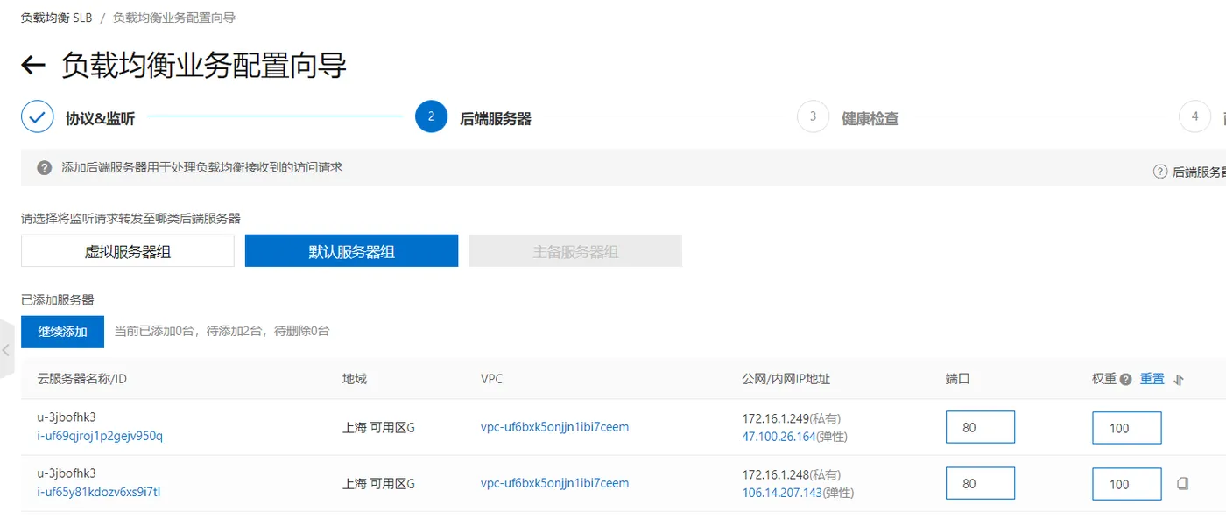
Task: Choose the 默认服务器组 option
Action: pos(351,251)
